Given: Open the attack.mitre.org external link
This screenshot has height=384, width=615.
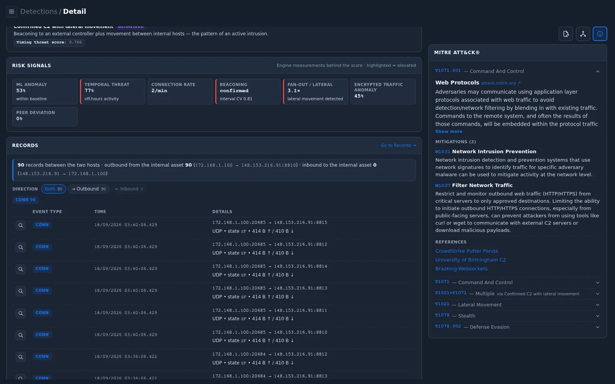Looking at the screenshot, I should coord(500,83).
